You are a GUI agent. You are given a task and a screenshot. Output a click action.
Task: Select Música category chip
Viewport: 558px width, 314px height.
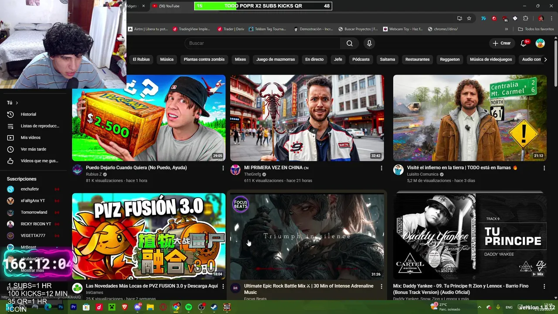167,59
